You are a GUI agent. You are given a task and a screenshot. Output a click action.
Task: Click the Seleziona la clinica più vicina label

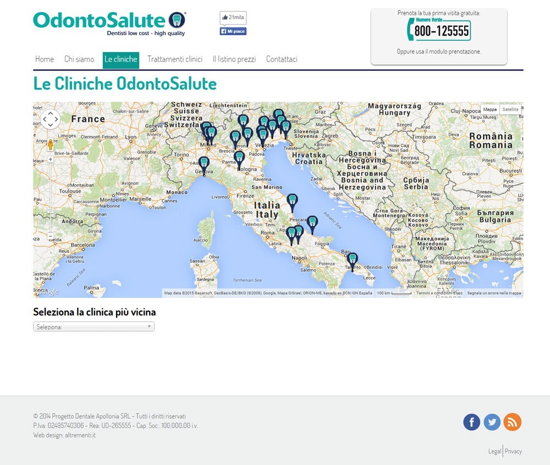95,312
